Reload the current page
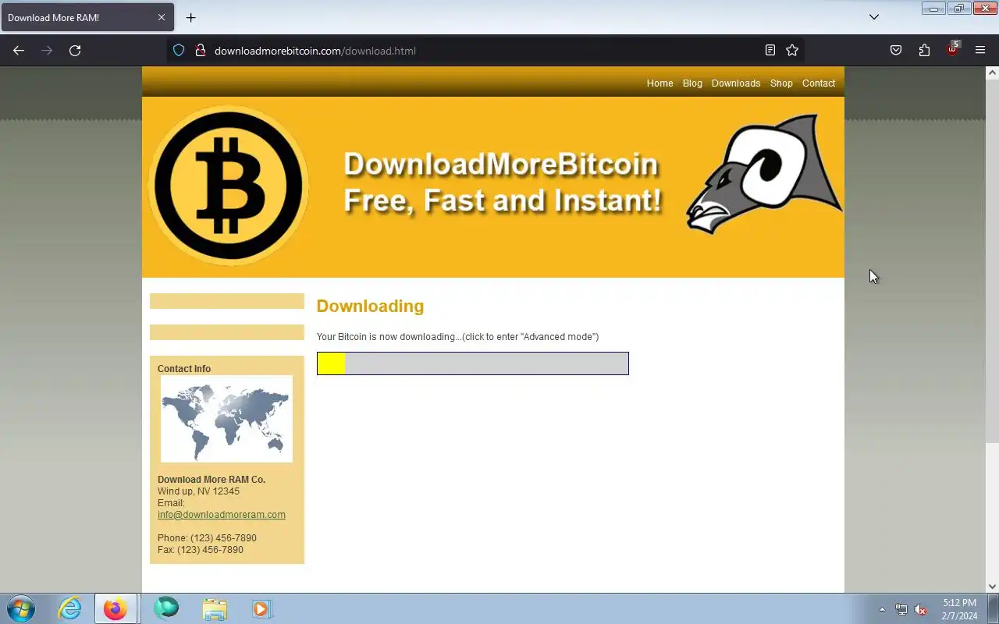 75,51
